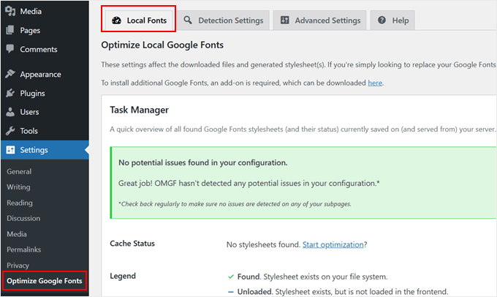Open the Comments menu
Image resolution: width=497 pixels, height=297 pixels.
pyautogui.click(x=45, y=49)
